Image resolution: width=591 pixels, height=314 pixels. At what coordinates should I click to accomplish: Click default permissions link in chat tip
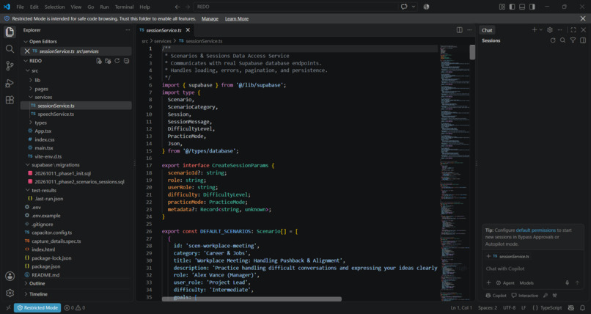click(x=535, y=230)
